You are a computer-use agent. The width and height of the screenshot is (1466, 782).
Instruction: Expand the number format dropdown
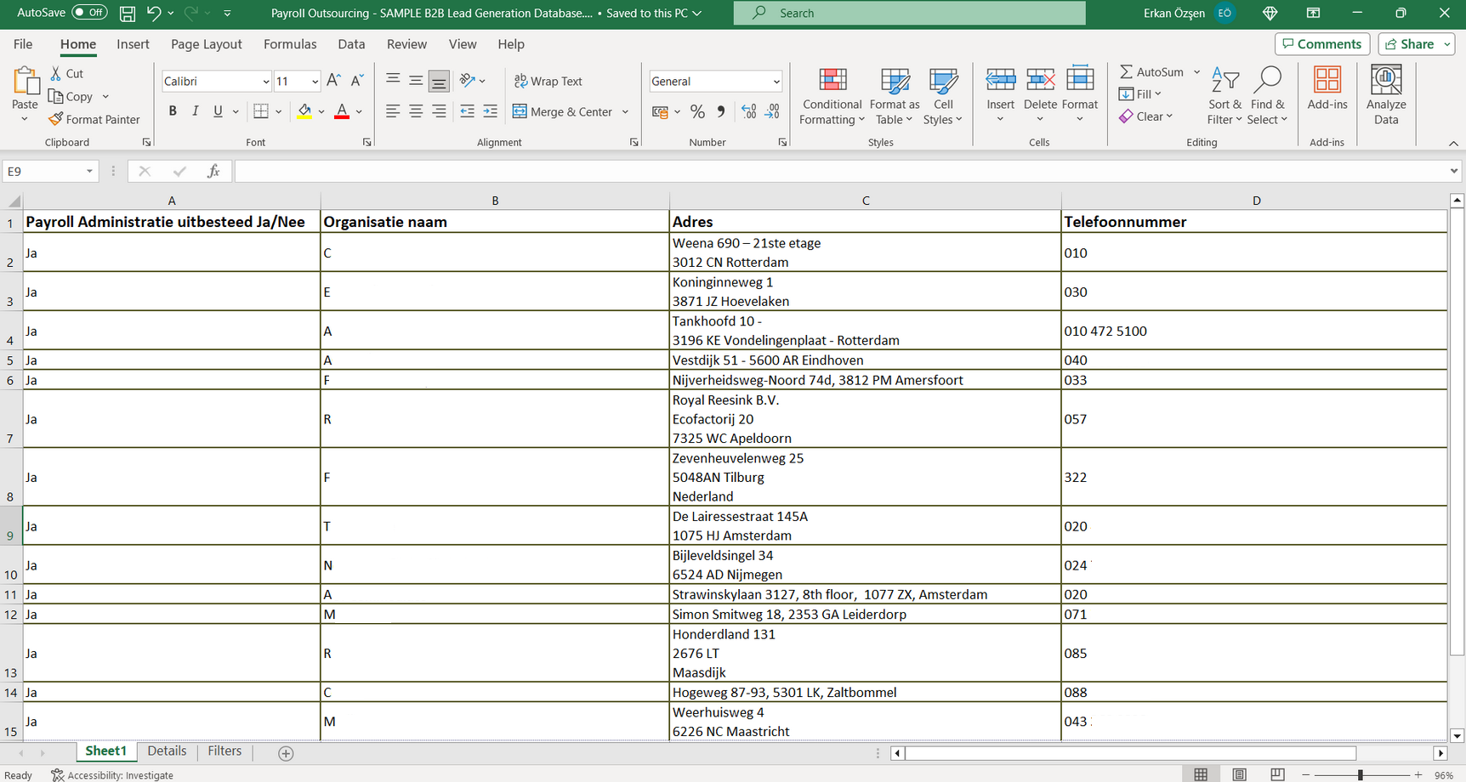tap(776, 82)
